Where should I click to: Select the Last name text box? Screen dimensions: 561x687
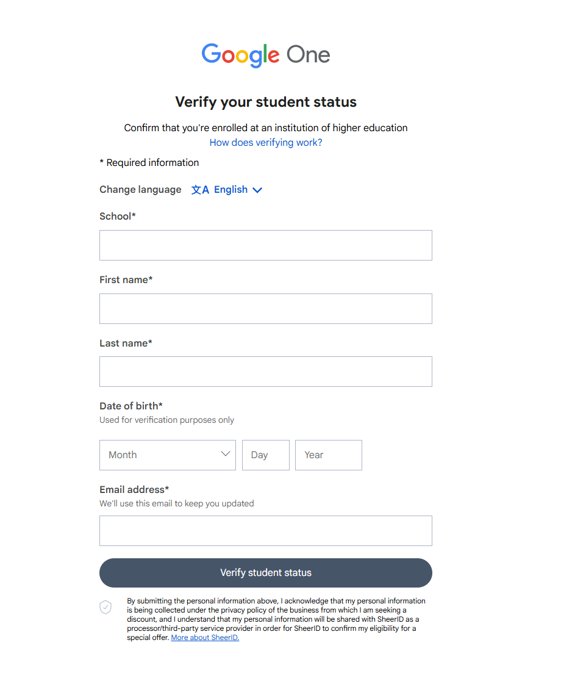click(266, 372)
